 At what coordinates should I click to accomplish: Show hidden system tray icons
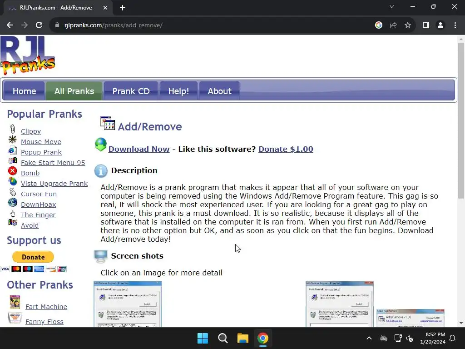pyautogui.click(x=369, y=338)
